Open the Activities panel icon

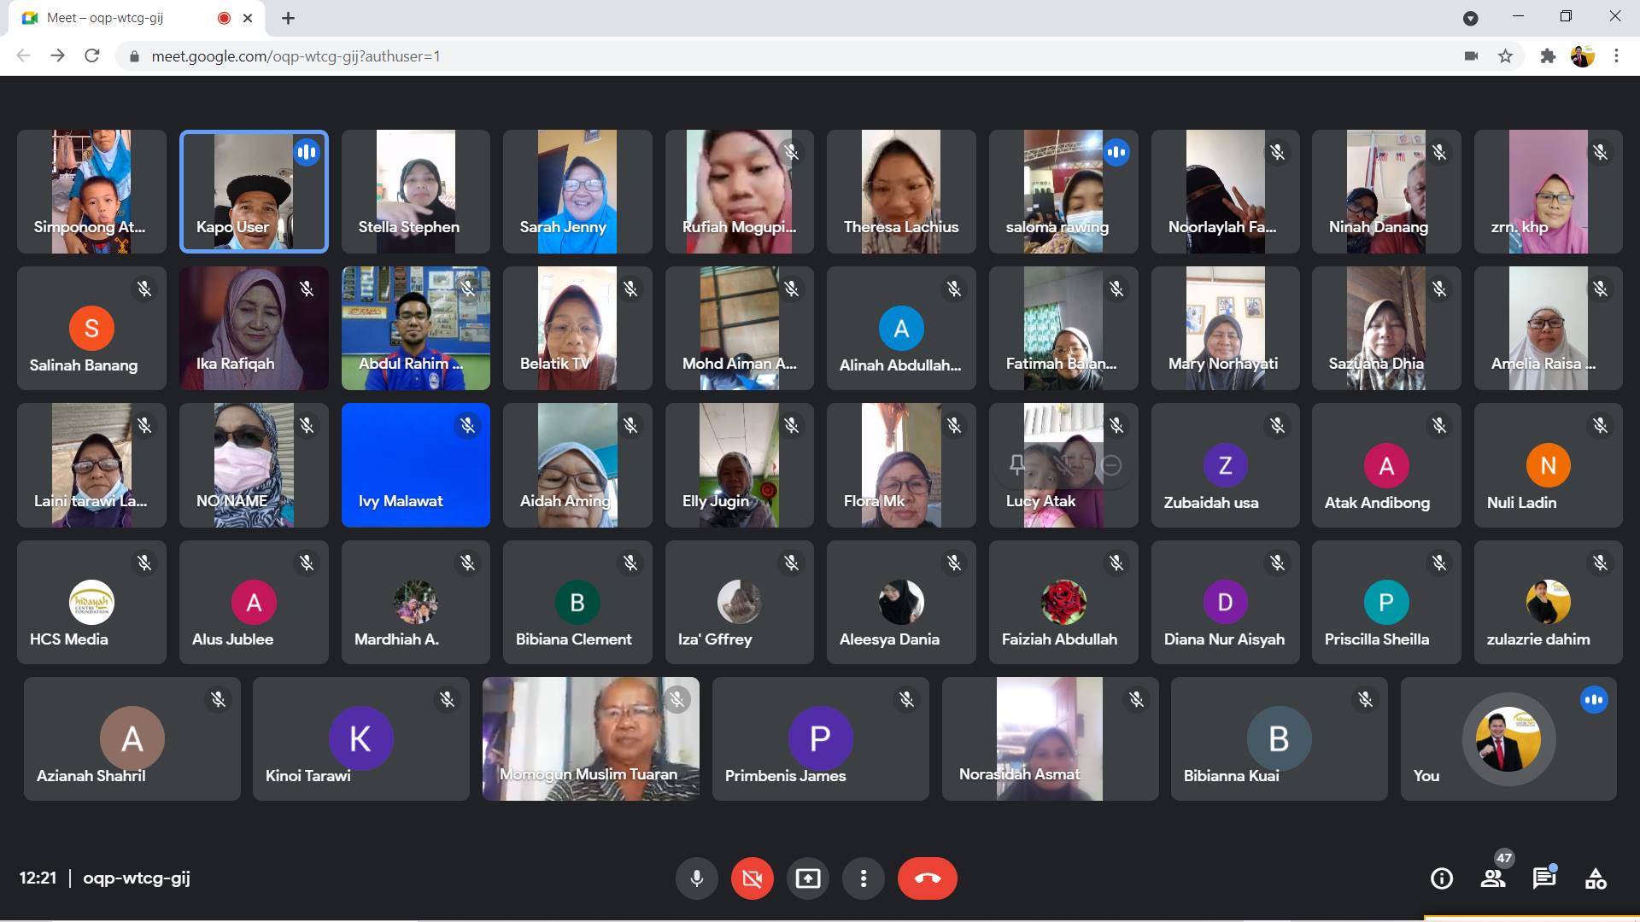coord(1595,878)
